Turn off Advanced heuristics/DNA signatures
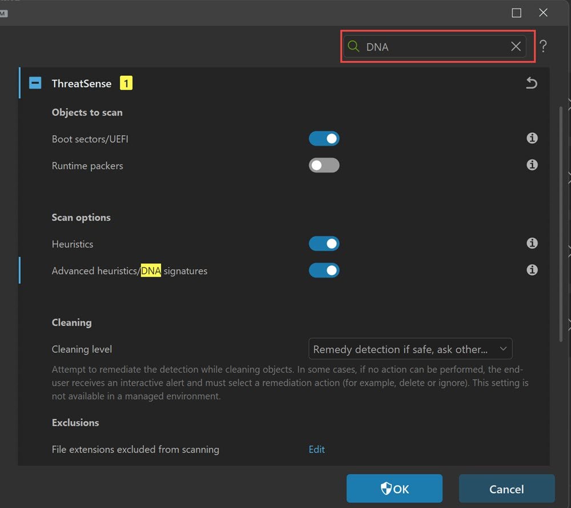The image size is (571, 508). [x=324, y=270]
